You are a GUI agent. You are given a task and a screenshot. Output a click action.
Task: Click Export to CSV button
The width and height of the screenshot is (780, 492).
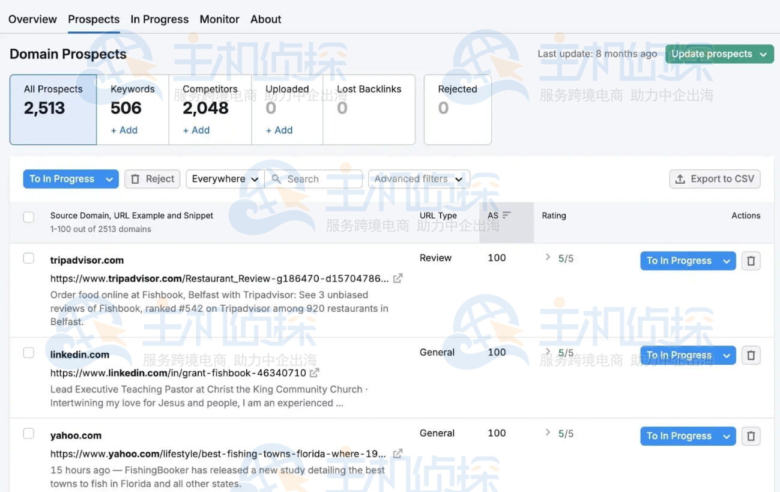coord(715,179)
